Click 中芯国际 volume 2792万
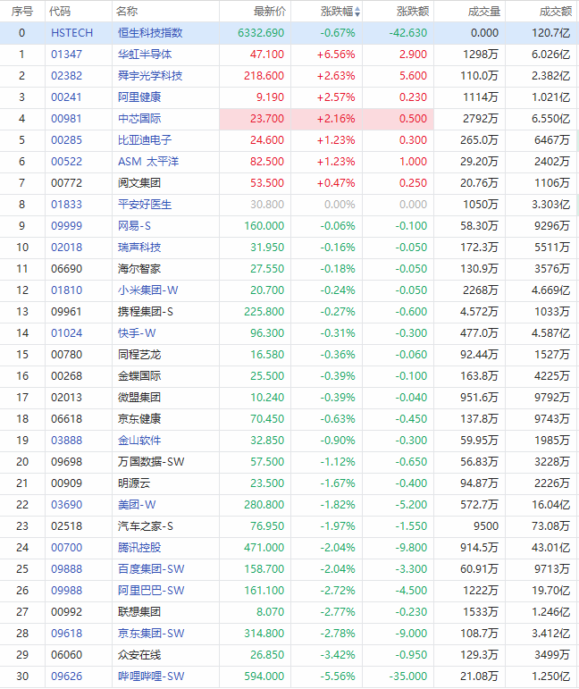The image size is (579, 689). [x=481, y=119]
